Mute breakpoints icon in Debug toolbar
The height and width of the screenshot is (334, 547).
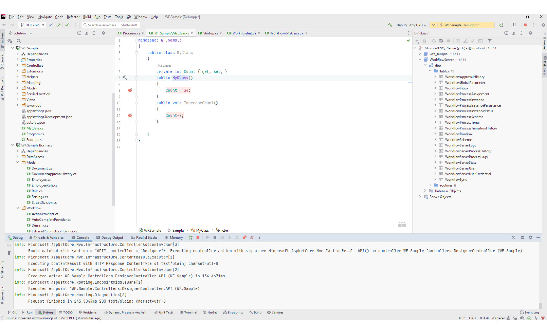pyautogui.click(x=252, y=238)
